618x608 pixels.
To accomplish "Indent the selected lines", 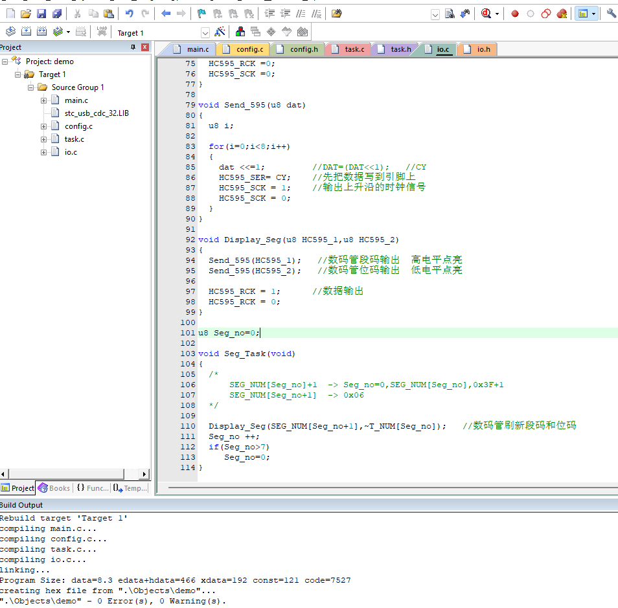I will point(269,14).
